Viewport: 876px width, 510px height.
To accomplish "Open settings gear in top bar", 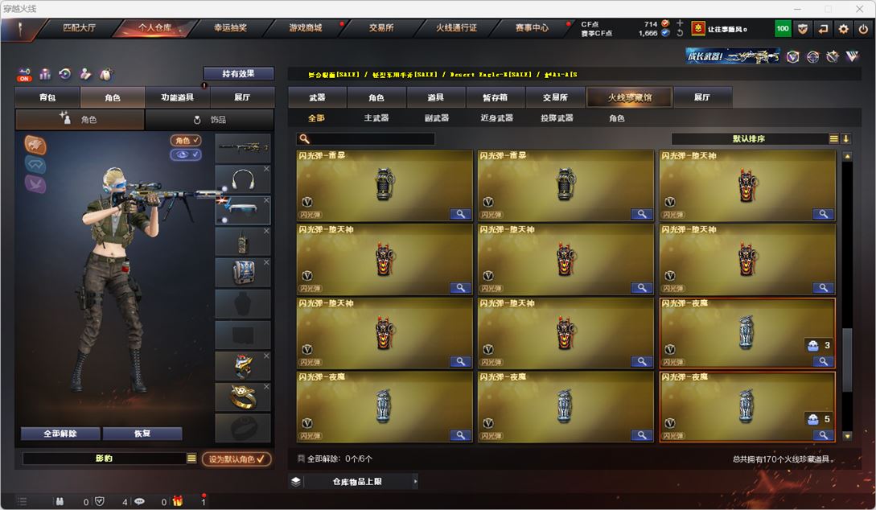I will 843,28.
